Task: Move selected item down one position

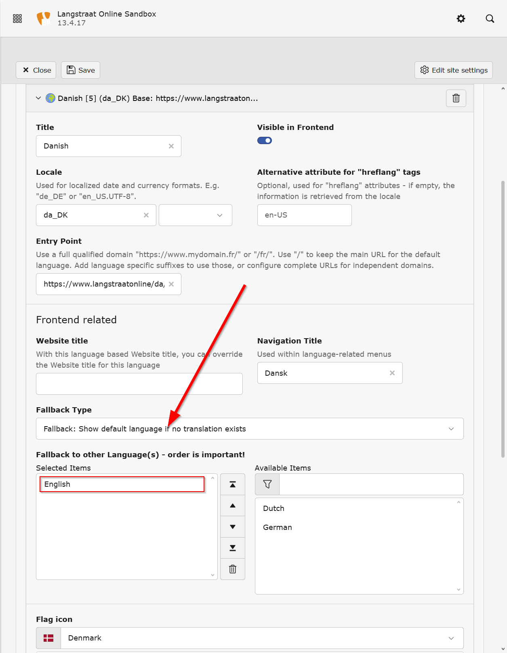Action: point(233,527)
